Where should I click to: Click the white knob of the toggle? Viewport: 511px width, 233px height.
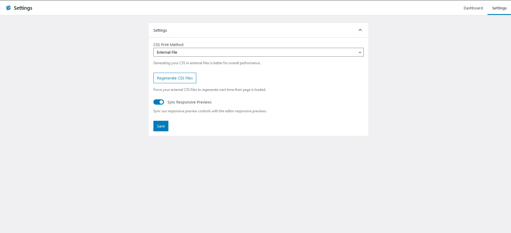pos(161,102)
